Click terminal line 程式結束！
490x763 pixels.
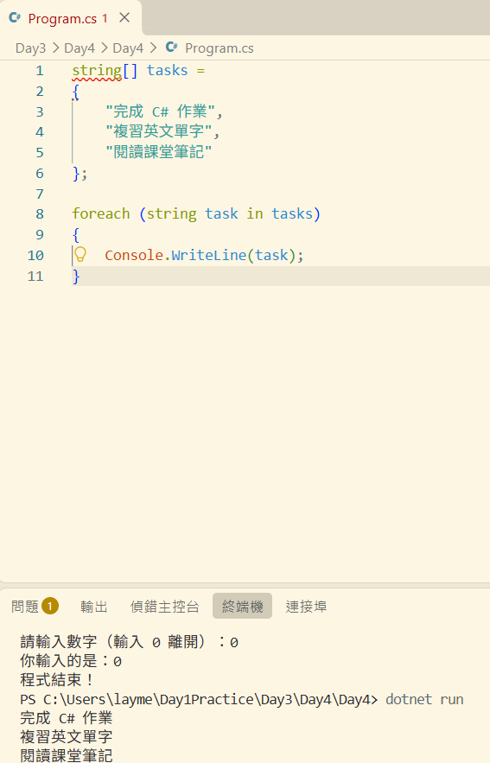(57, 680)
